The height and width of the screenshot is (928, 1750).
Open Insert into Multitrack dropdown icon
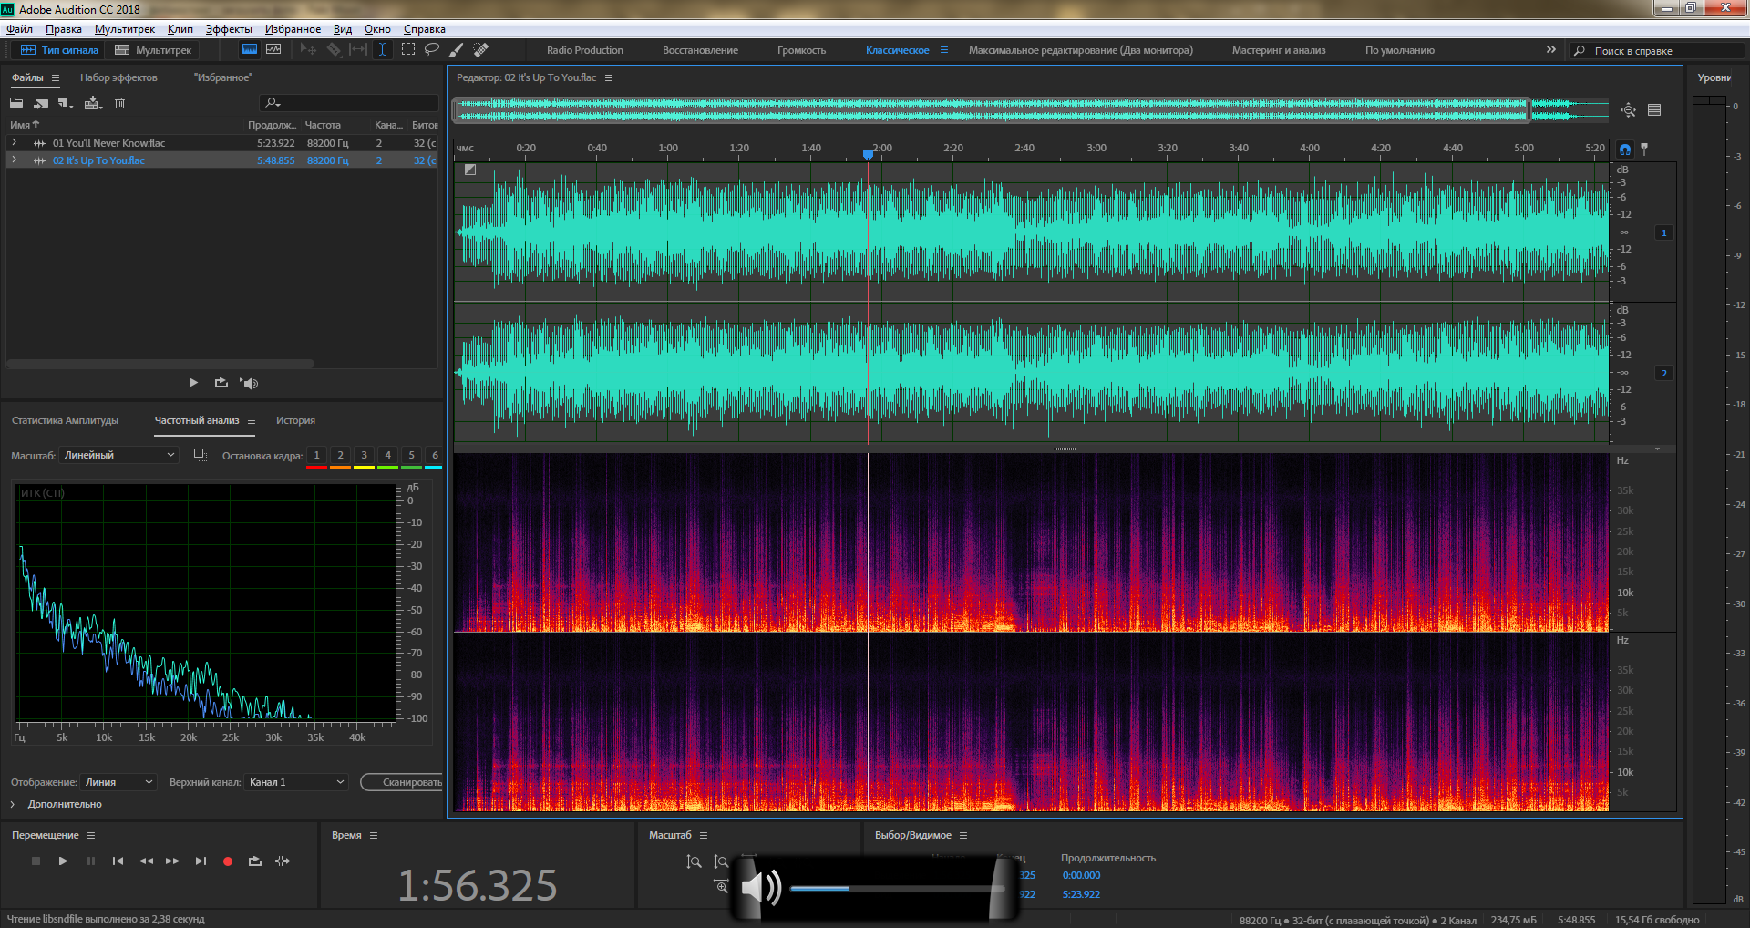[x=93, y=103]
